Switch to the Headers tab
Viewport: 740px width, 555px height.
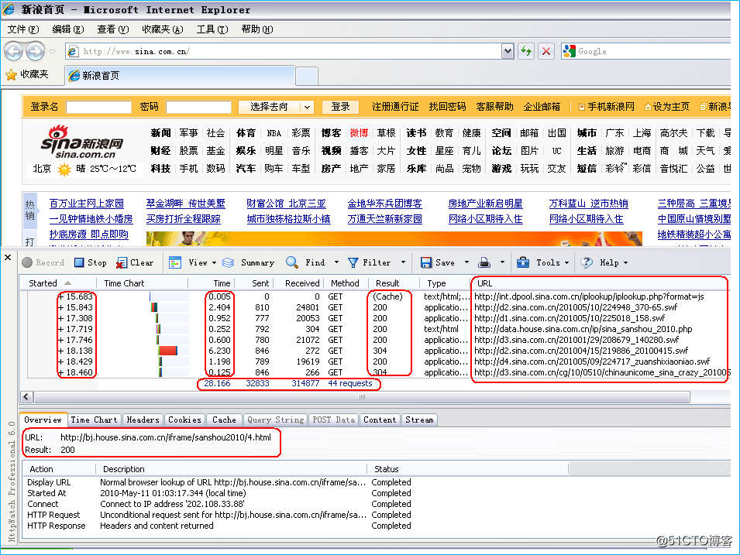(x=143, y=420)
